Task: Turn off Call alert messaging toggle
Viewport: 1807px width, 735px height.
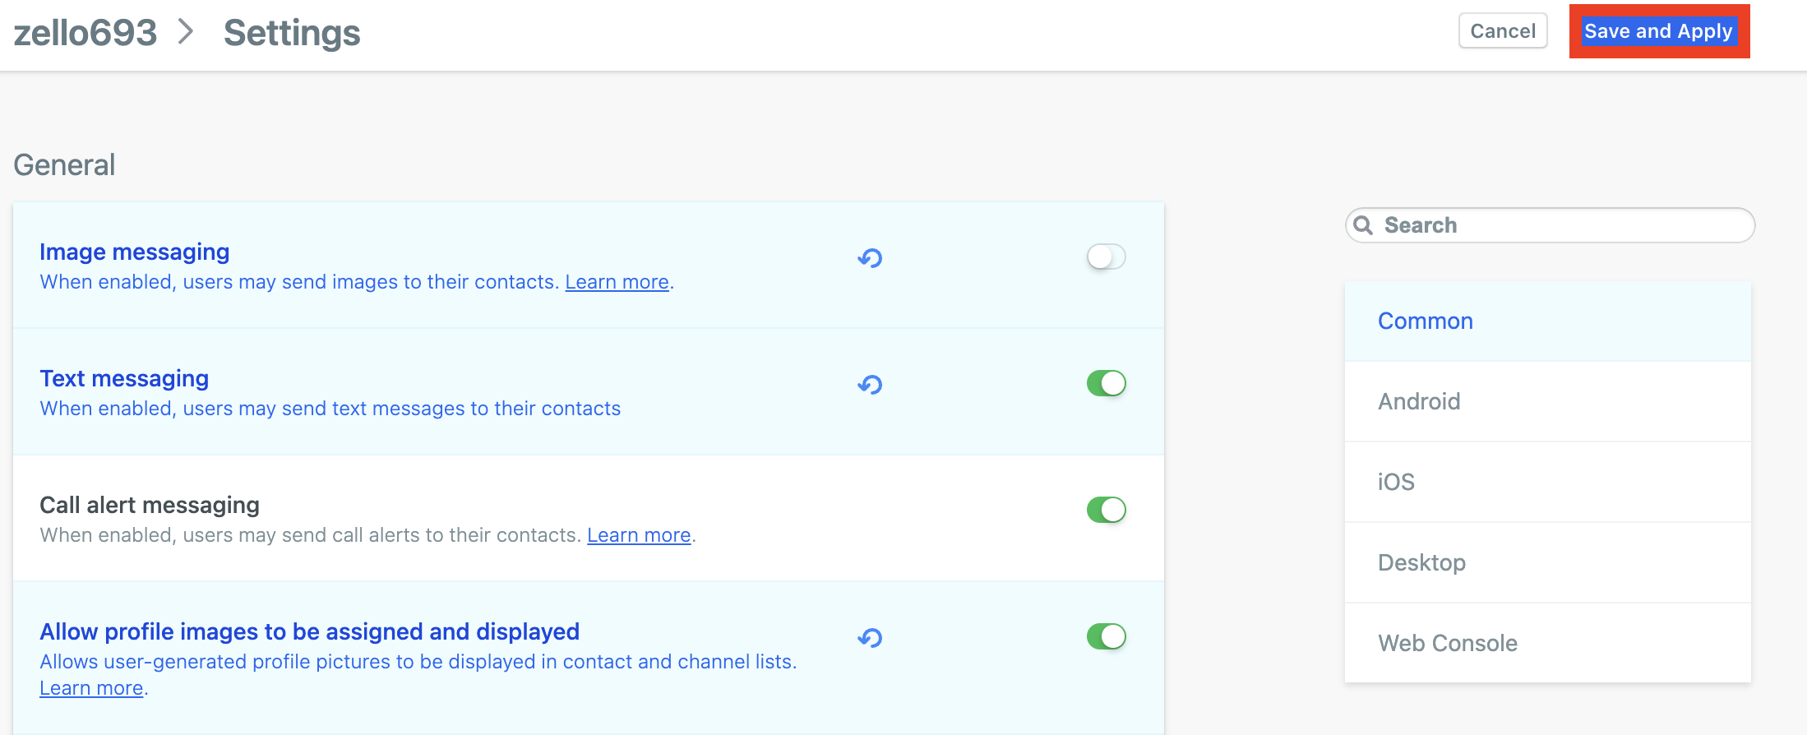Action: click(x=1106, y=510)
